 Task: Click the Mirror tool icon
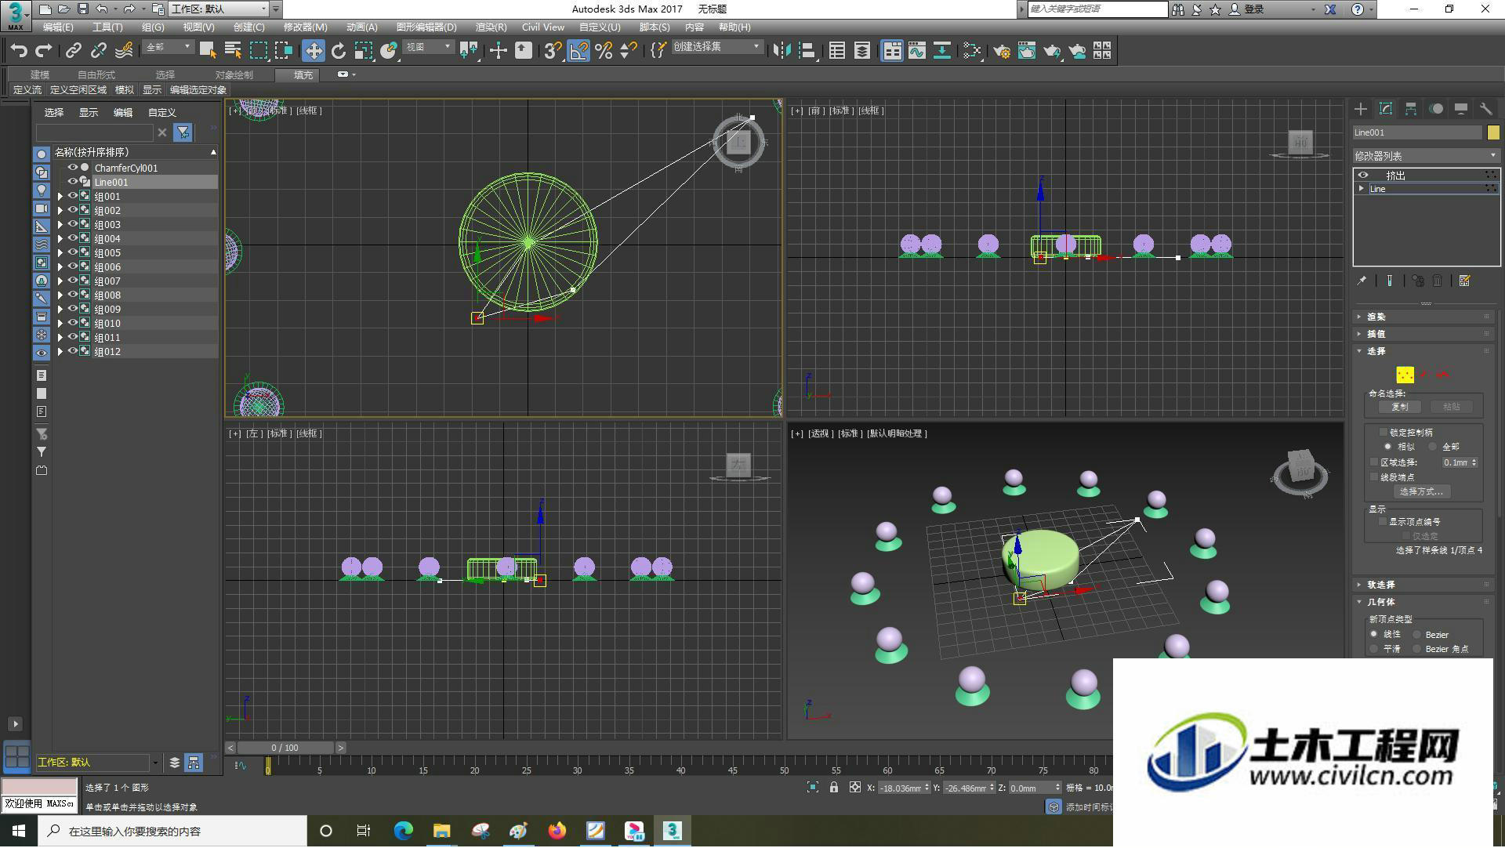[x=782, y=51]
